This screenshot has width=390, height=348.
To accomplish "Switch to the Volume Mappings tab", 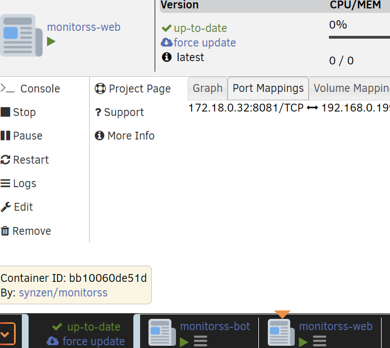I will (350, 89).
